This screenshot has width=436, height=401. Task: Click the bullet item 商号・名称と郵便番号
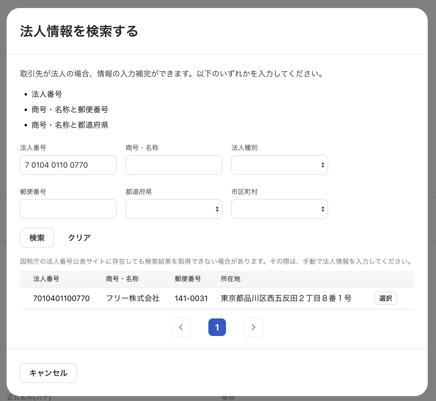(70, 110)
